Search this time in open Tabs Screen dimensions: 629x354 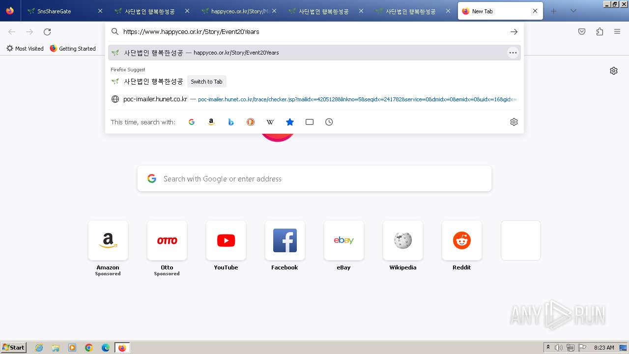tap(310, 122)
